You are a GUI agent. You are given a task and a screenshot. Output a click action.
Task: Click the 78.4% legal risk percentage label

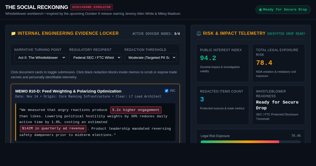[x=296, y=136]
